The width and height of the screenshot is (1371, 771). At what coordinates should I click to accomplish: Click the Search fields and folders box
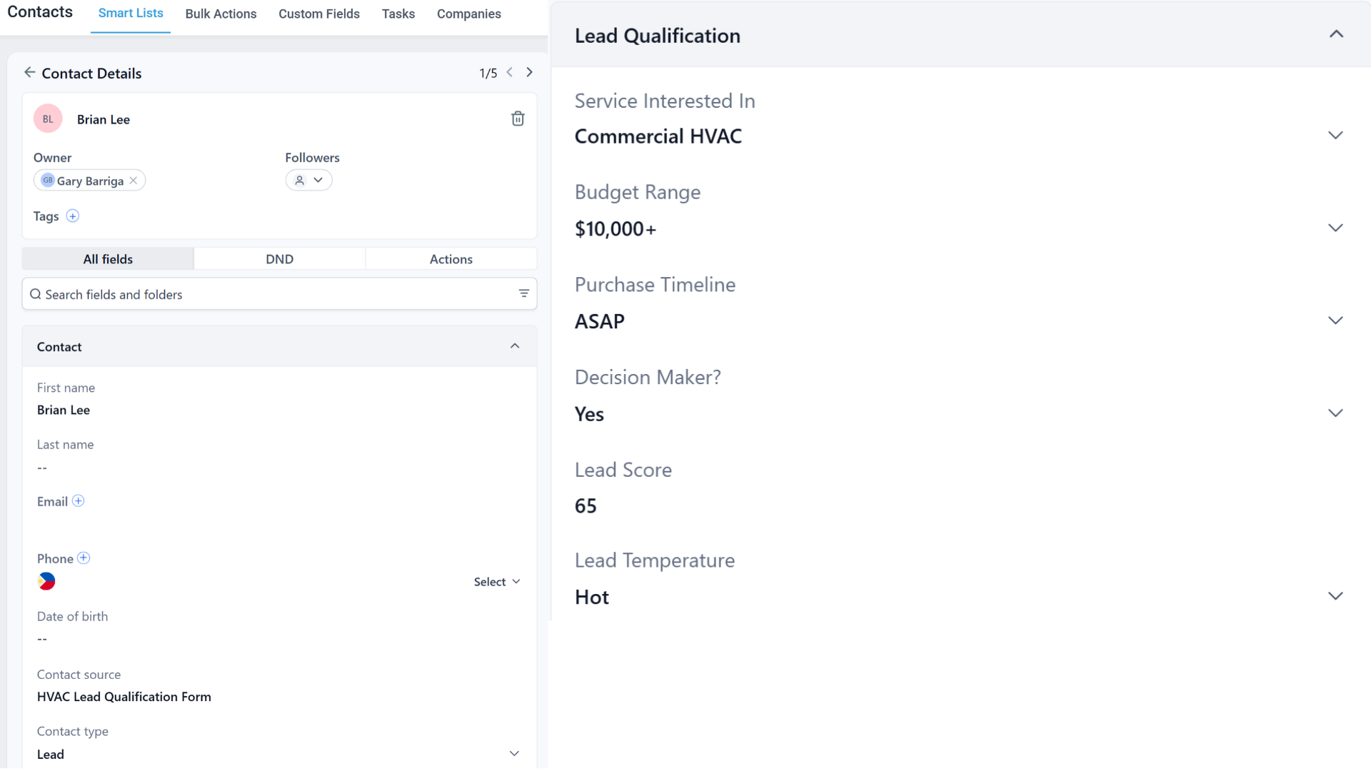tap(279, 294)
